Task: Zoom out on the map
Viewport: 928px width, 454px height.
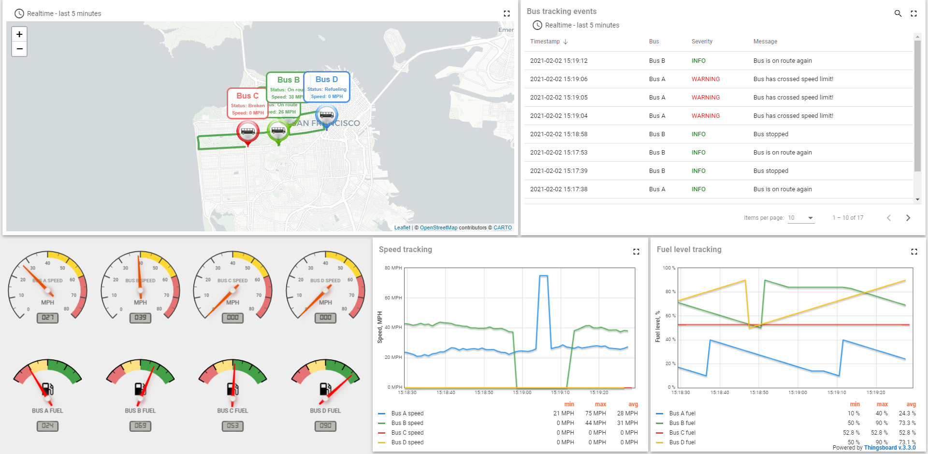Action: [19, 49]
